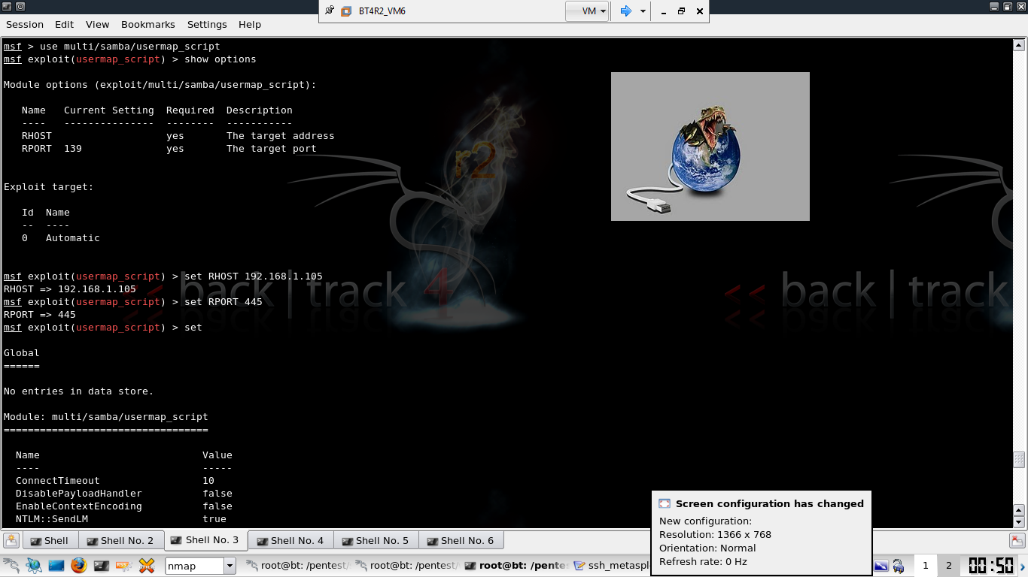The image size is (1028, 577).
Task: Click the blue desktop icon in taskbar
Action: coord(57,565)
